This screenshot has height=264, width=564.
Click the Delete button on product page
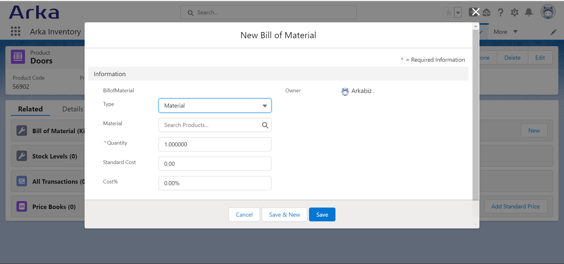pyautogui.click(x=512, y=58)
